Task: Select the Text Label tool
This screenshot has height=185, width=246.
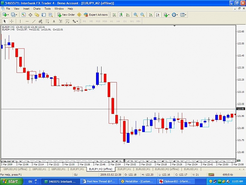Action: click(61, 21)
